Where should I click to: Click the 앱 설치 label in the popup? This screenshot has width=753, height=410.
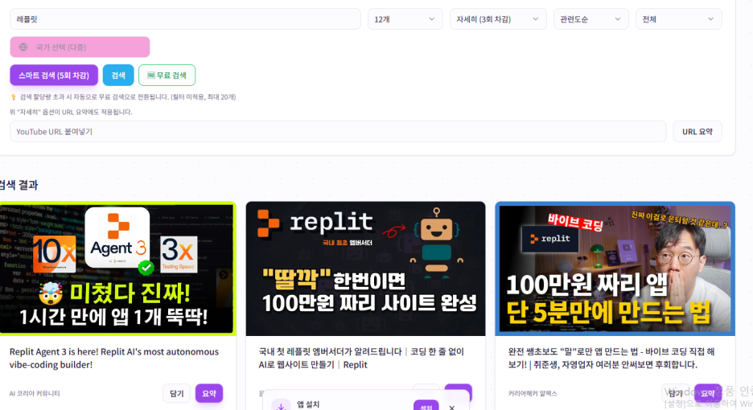tap(308, 404)
